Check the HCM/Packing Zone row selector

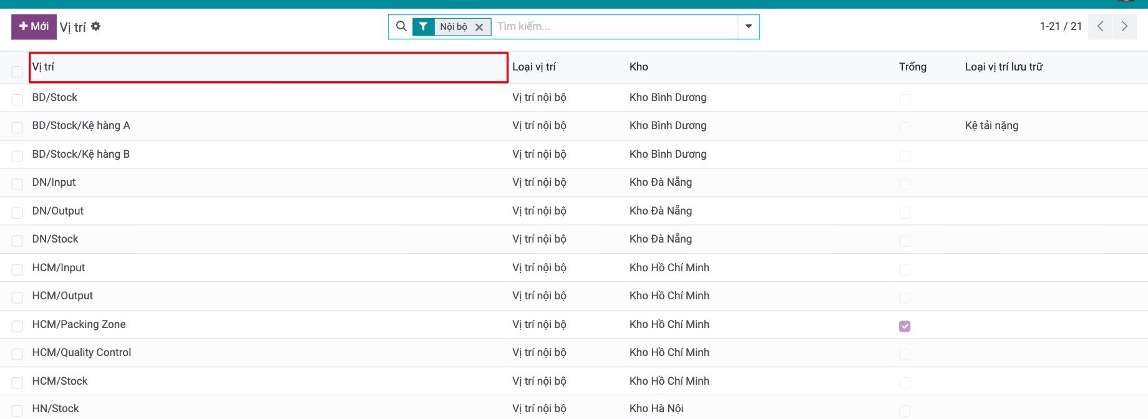pos(17,326)
